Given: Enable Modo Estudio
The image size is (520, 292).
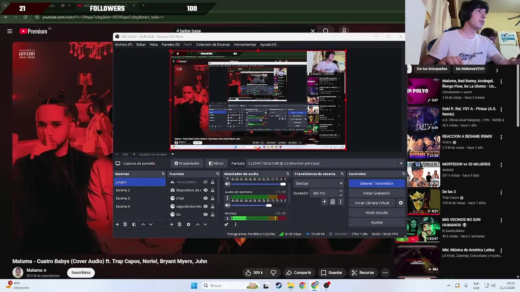Looking at the screenshot, I should point(377,213).
